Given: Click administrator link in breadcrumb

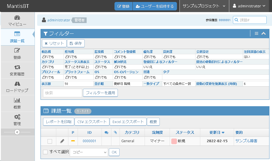Looking at the screenshot, I should (59, 20).
